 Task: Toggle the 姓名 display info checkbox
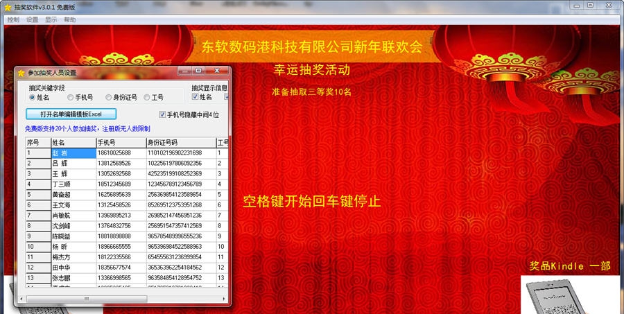point(195,97)
